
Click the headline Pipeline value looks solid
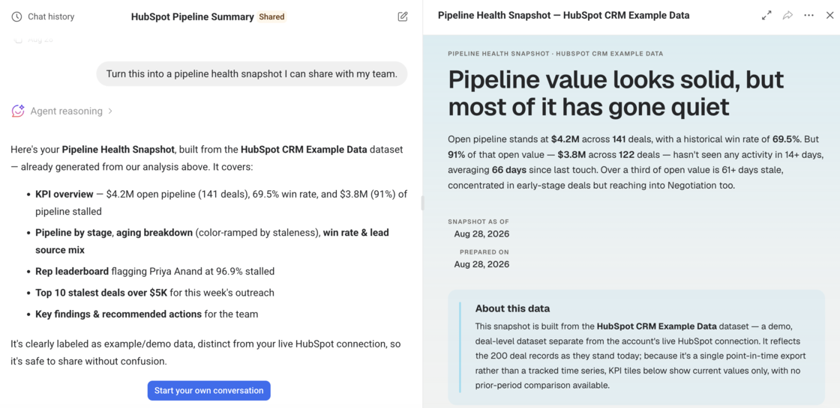click(616, 93)
